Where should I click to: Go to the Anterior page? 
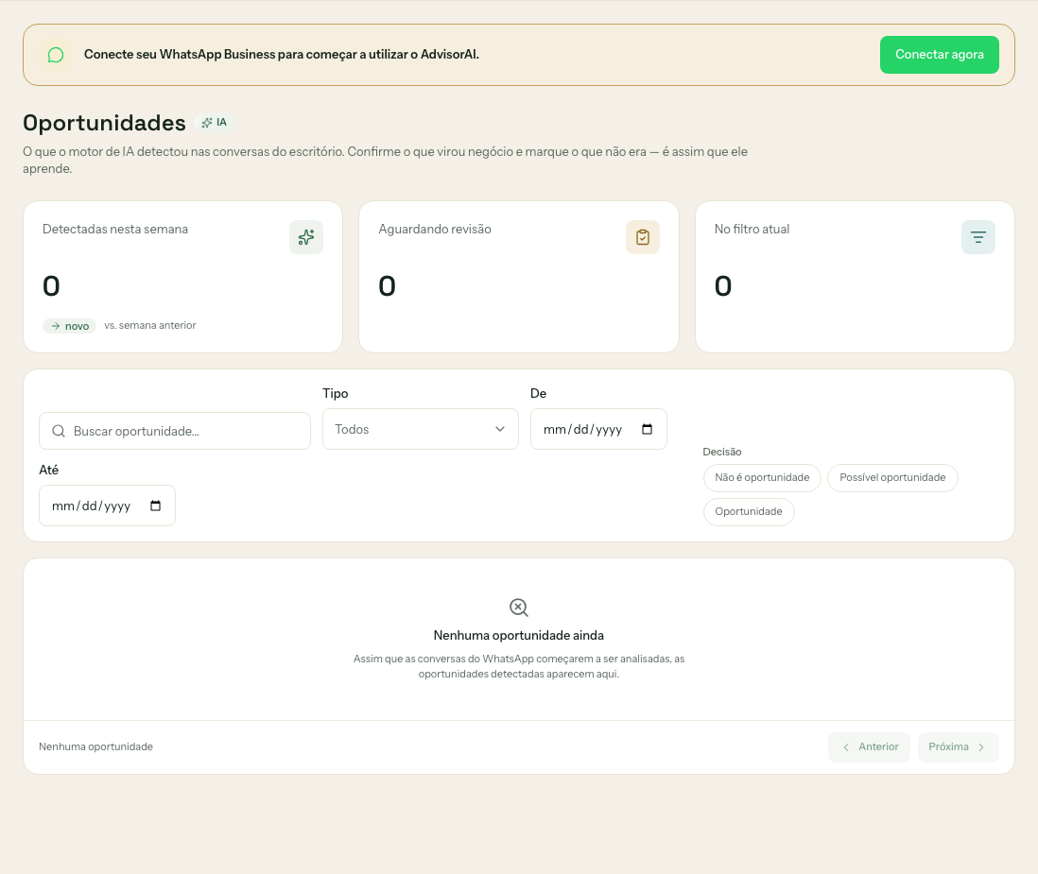[869, 747]
